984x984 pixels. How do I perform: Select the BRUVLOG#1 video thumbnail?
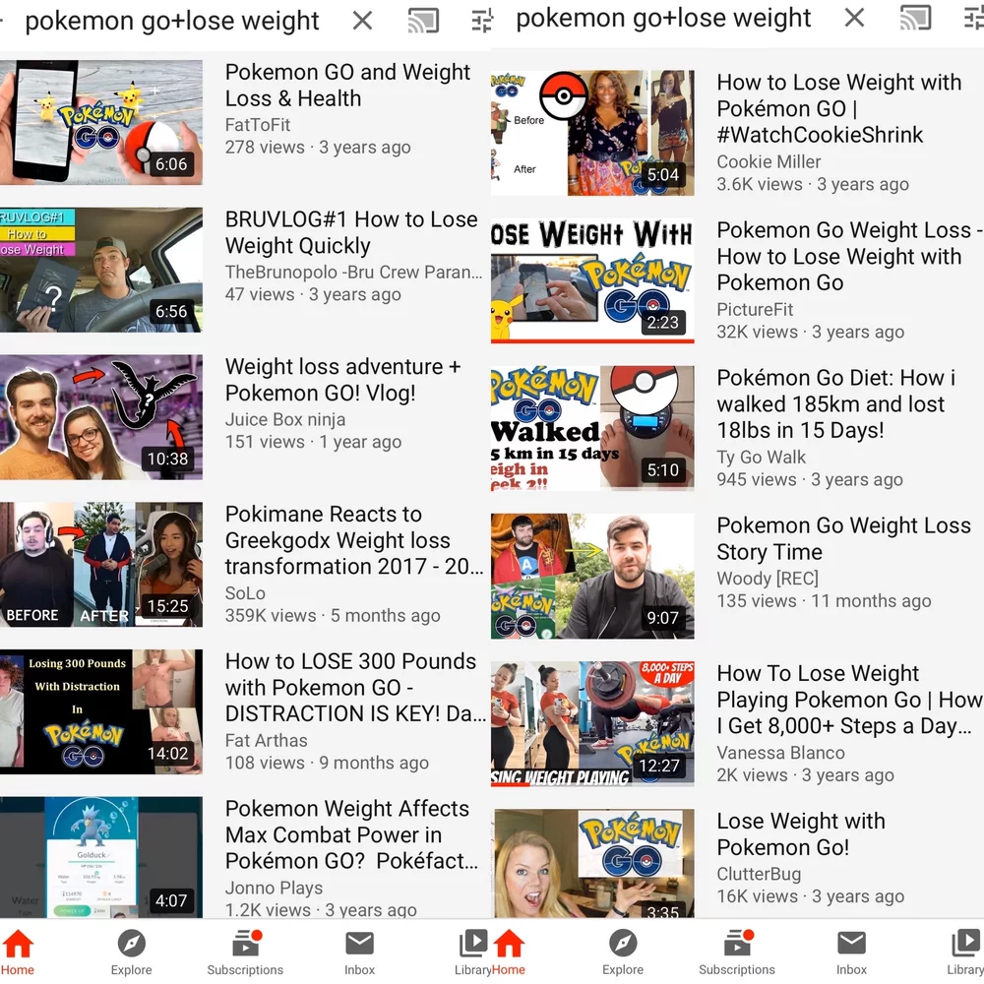click(x=101, y=270)
